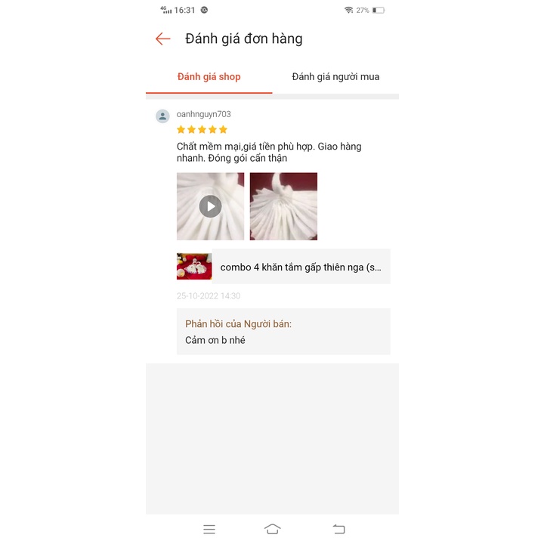This screenshot has width=544, height=544.
Task: Tap the Đánh giá đơn hàng title
Action: 244,39
